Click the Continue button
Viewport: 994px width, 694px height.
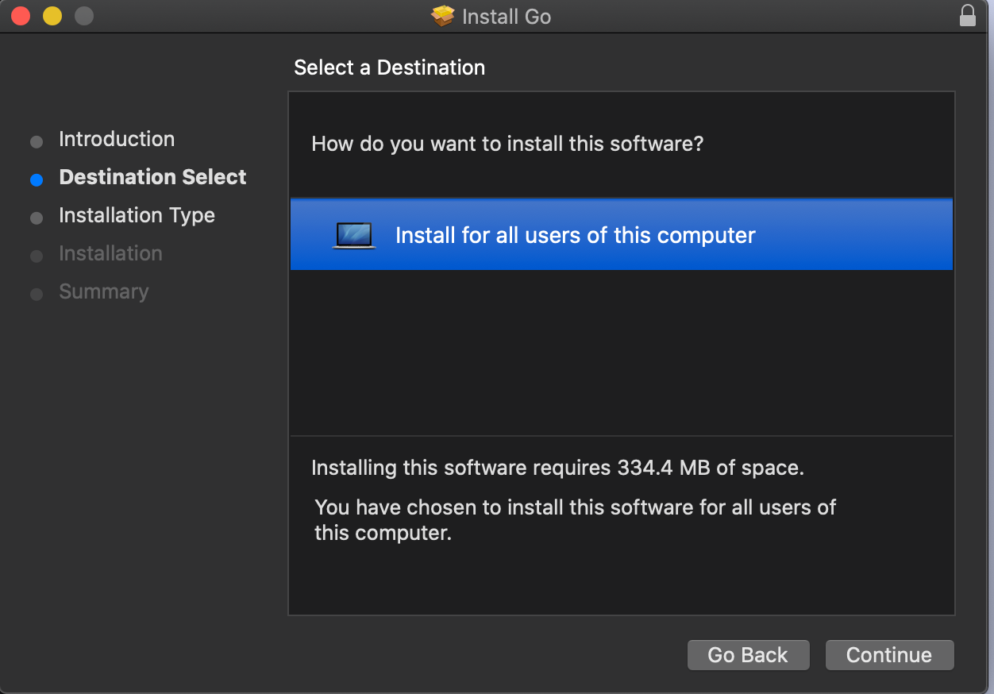point(889,655)
